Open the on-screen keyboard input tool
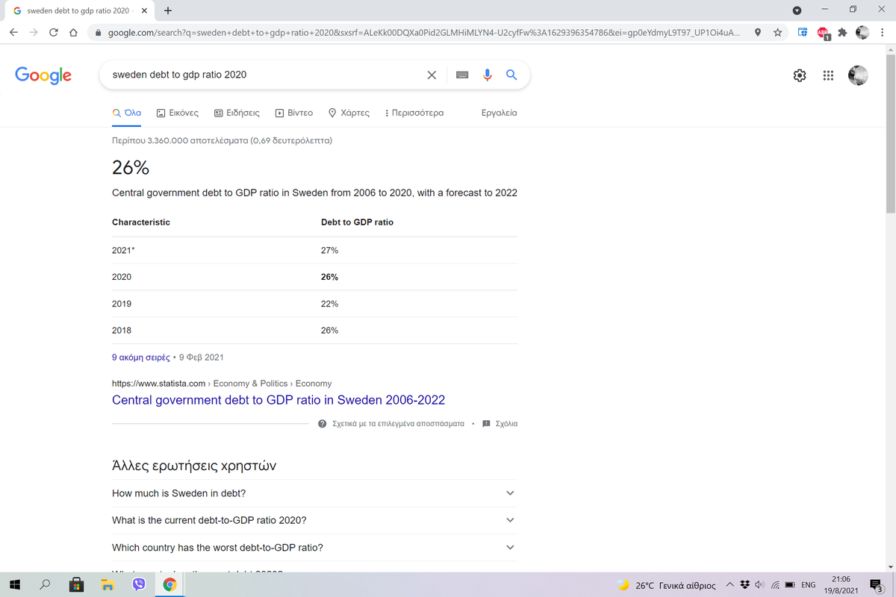 click(463, 75)
